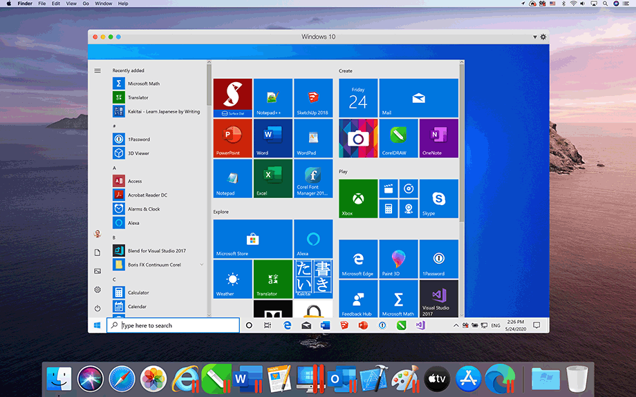Image resolution: width=636 pixels, height=397 pixels.
Task: Open the Friday 24 calendar tile
Action: 358,98
